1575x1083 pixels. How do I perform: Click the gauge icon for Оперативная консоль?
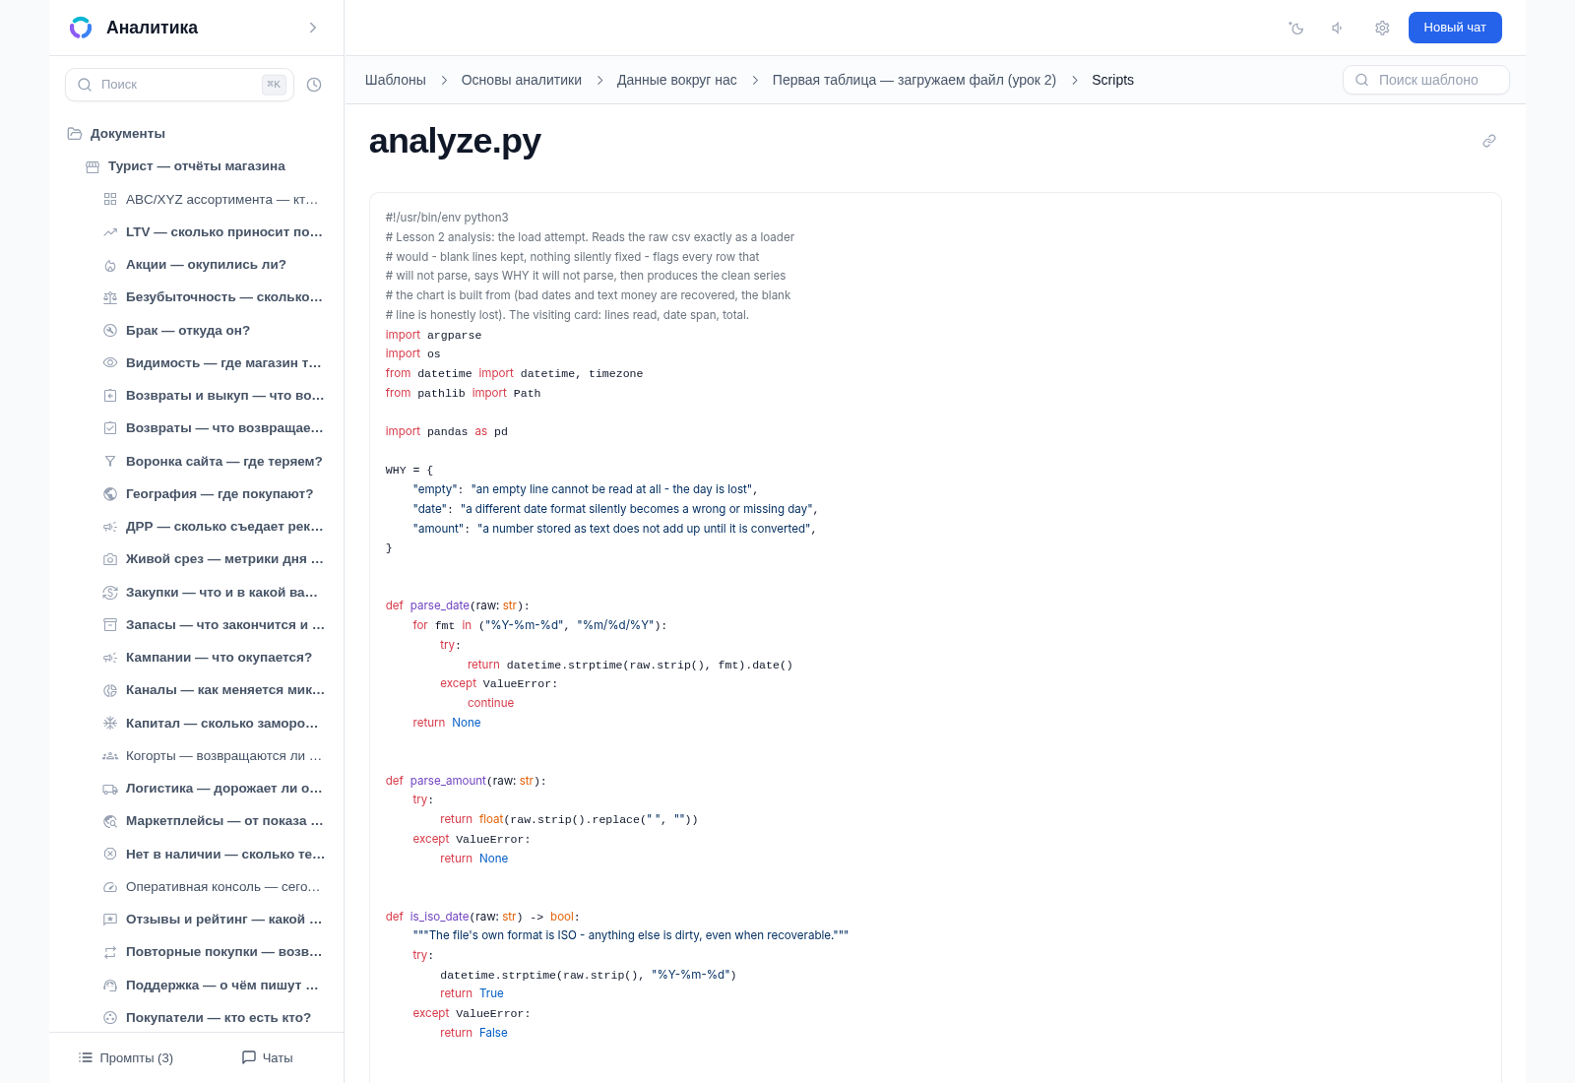pos(110,887)
